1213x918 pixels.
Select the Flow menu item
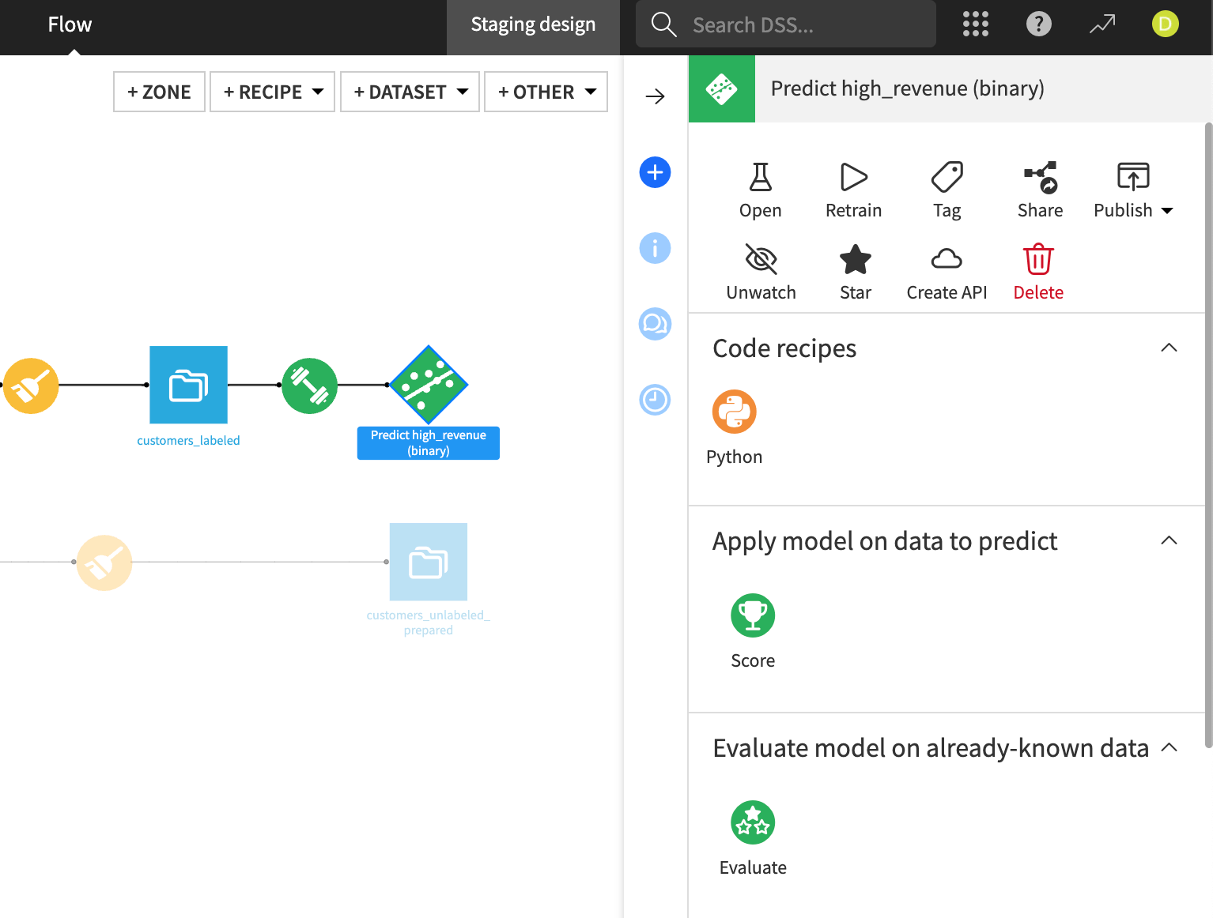pyautogui.click(x=70, y=24)
